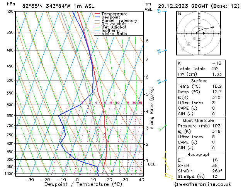This screenshot has width=243, height=187.
Task: Click the SREH value '38'
Action: coord(215,165)
